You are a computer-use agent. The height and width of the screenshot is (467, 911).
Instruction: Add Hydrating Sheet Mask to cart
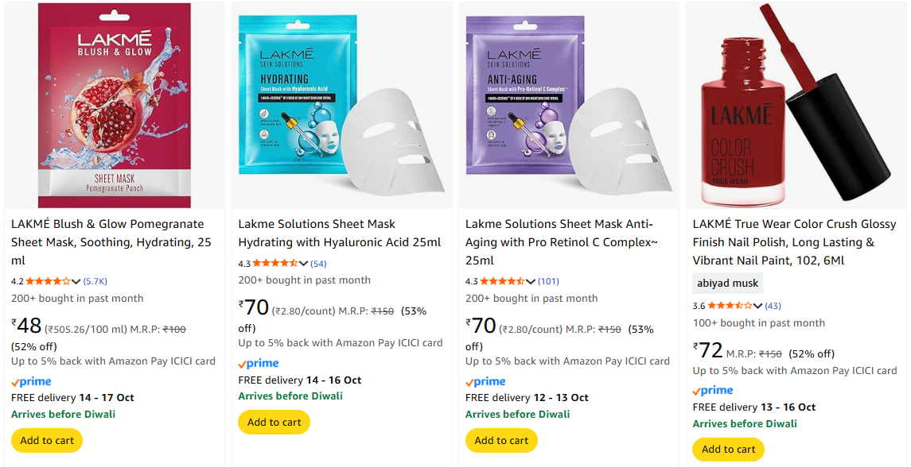pos(274,423)
